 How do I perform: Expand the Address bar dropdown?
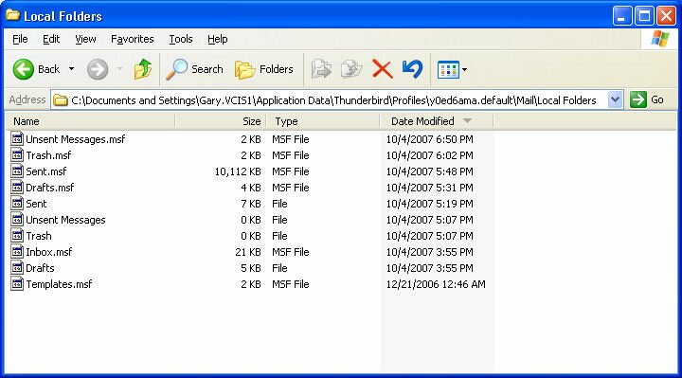coord(615,100)
